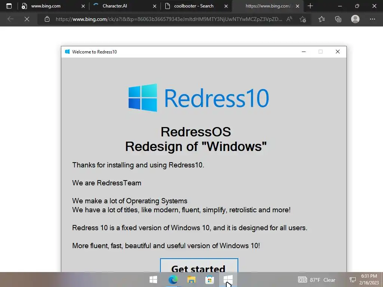Open the Favorites list
Image resolution: width=383 pixels, height=287 pixels.
[x=322, y=19]
